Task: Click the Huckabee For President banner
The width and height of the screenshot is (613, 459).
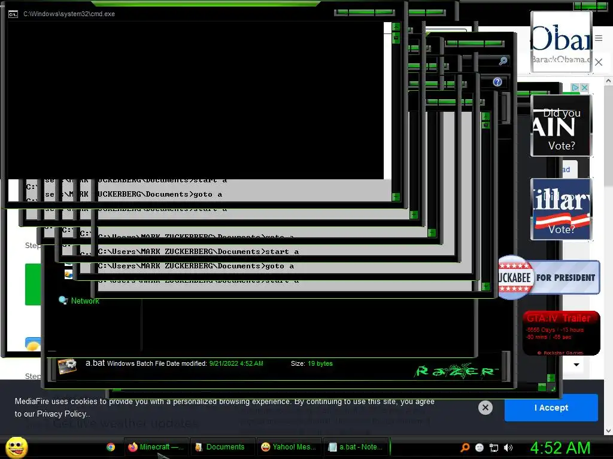Action: (550, 277)
